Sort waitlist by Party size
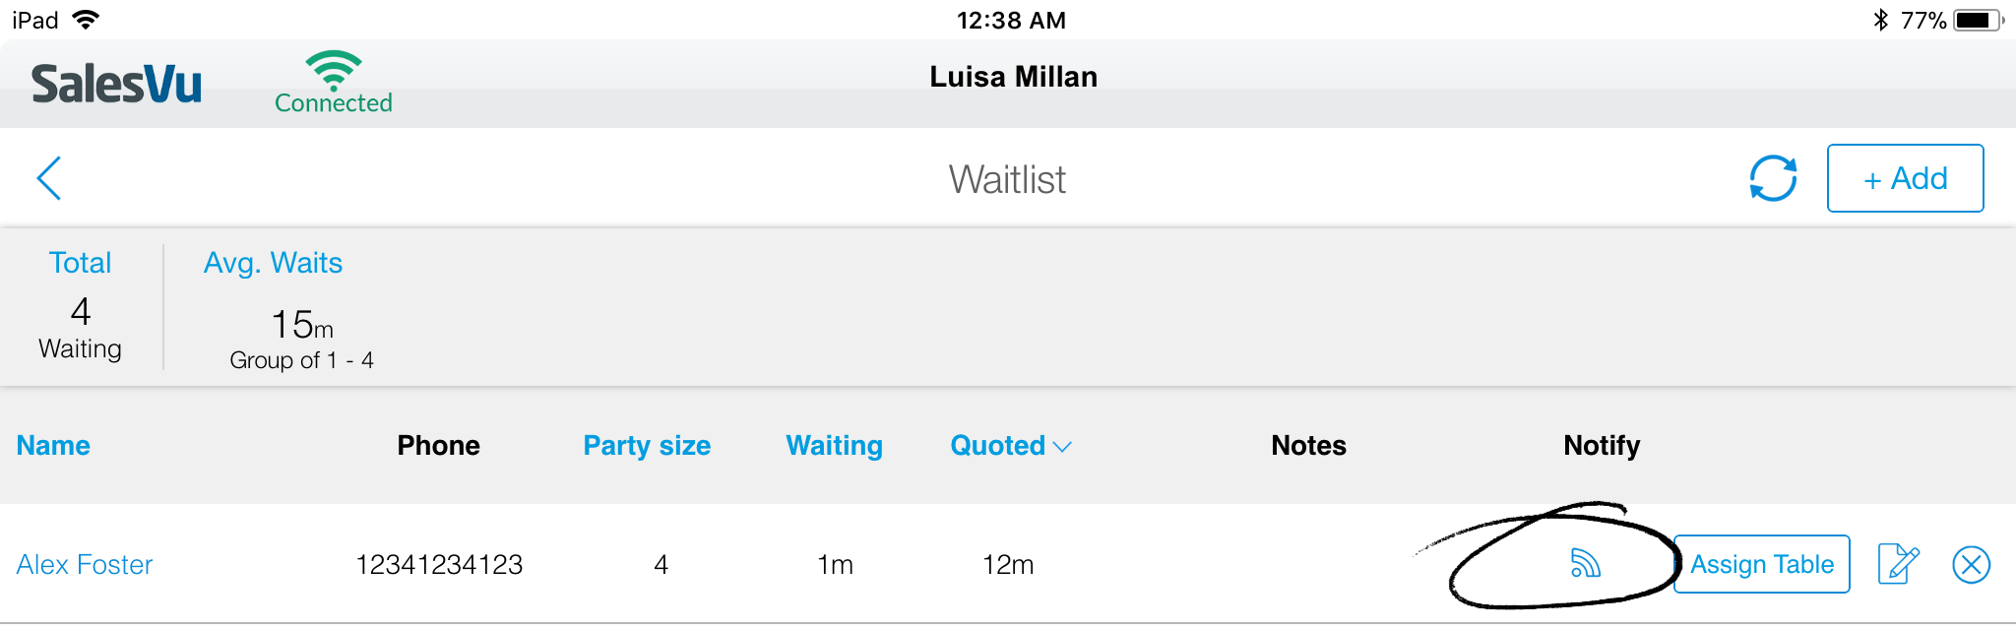Viewport: 2016px width, 629px height. tap(647, 445)
